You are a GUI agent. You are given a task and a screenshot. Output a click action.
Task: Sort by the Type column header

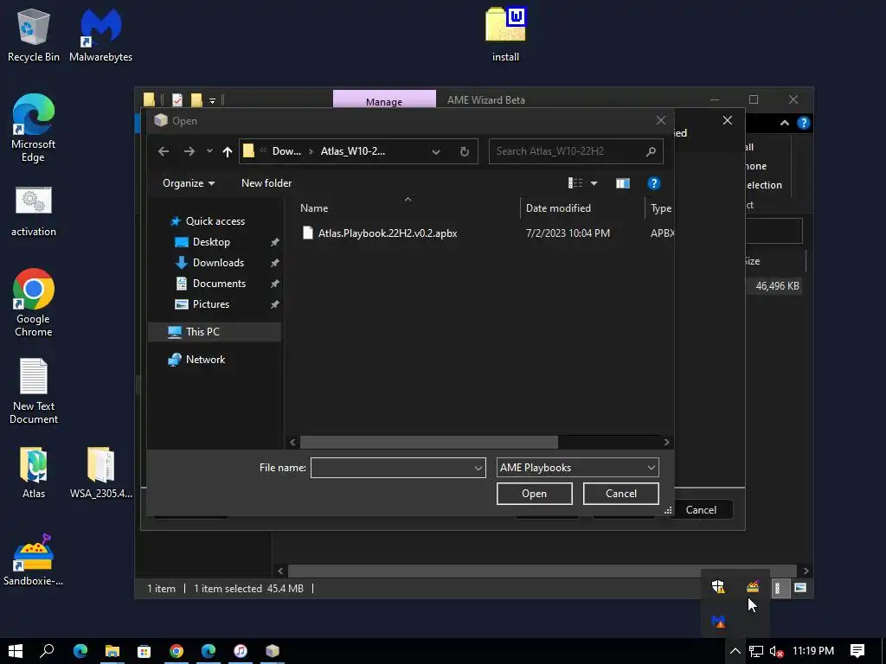click(660, 208)
